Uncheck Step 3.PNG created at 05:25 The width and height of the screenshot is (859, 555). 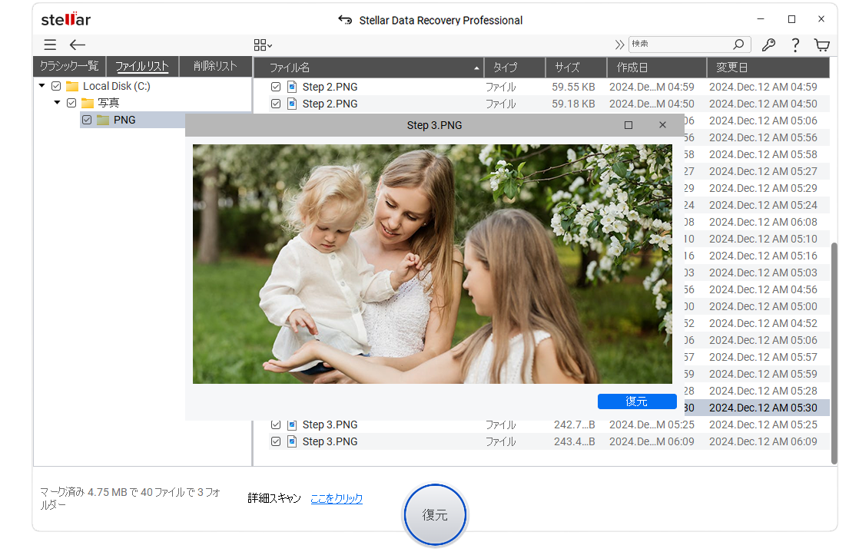click(276, 425)
